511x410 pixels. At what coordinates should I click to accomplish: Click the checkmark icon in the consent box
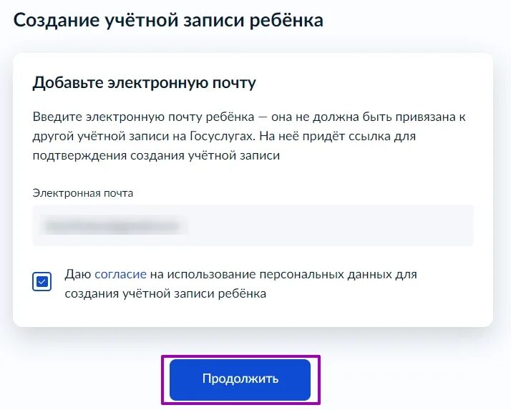pyautogui.click(x=42, y=282)
